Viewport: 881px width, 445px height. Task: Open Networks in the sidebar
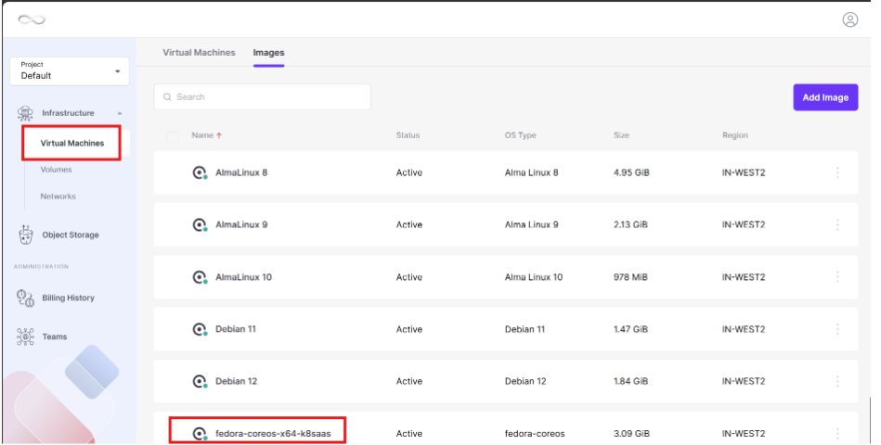click(58, 197)
